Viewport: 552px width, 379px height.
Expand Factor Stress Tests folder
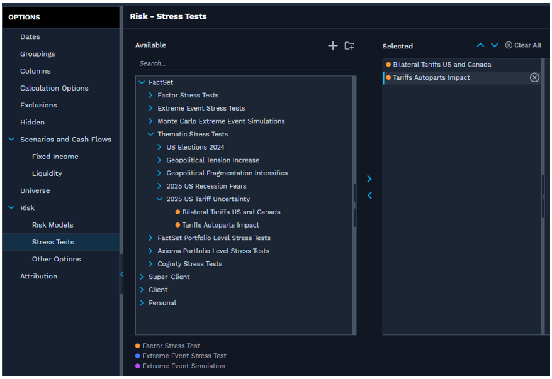coord(150,96)
